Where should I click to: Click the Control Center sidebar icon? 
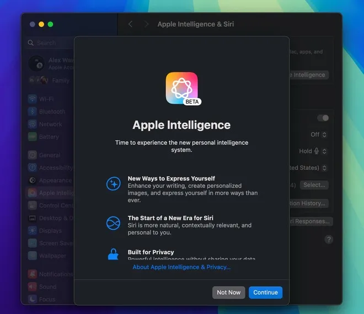coord(33,205)
